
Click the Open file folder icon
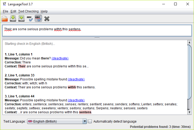pos(5,19)
